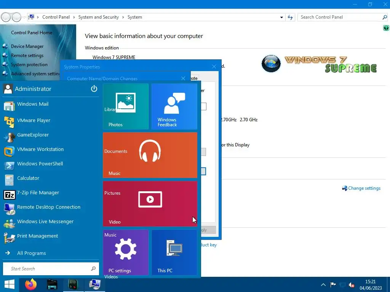Open Windows Live Messenger
390x292 pixels.
(45, 222)
